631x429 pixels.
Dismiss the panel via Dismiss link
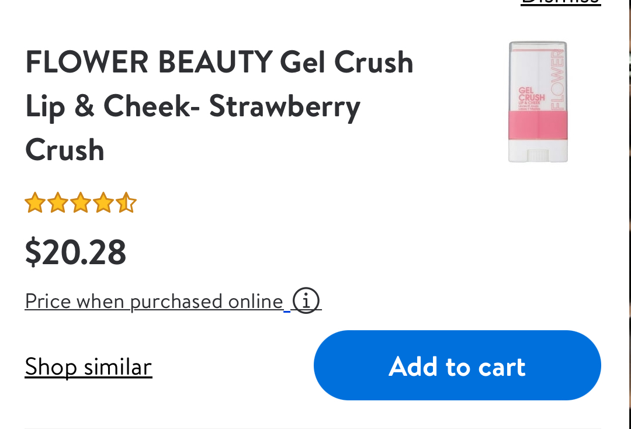coord(560,2)
